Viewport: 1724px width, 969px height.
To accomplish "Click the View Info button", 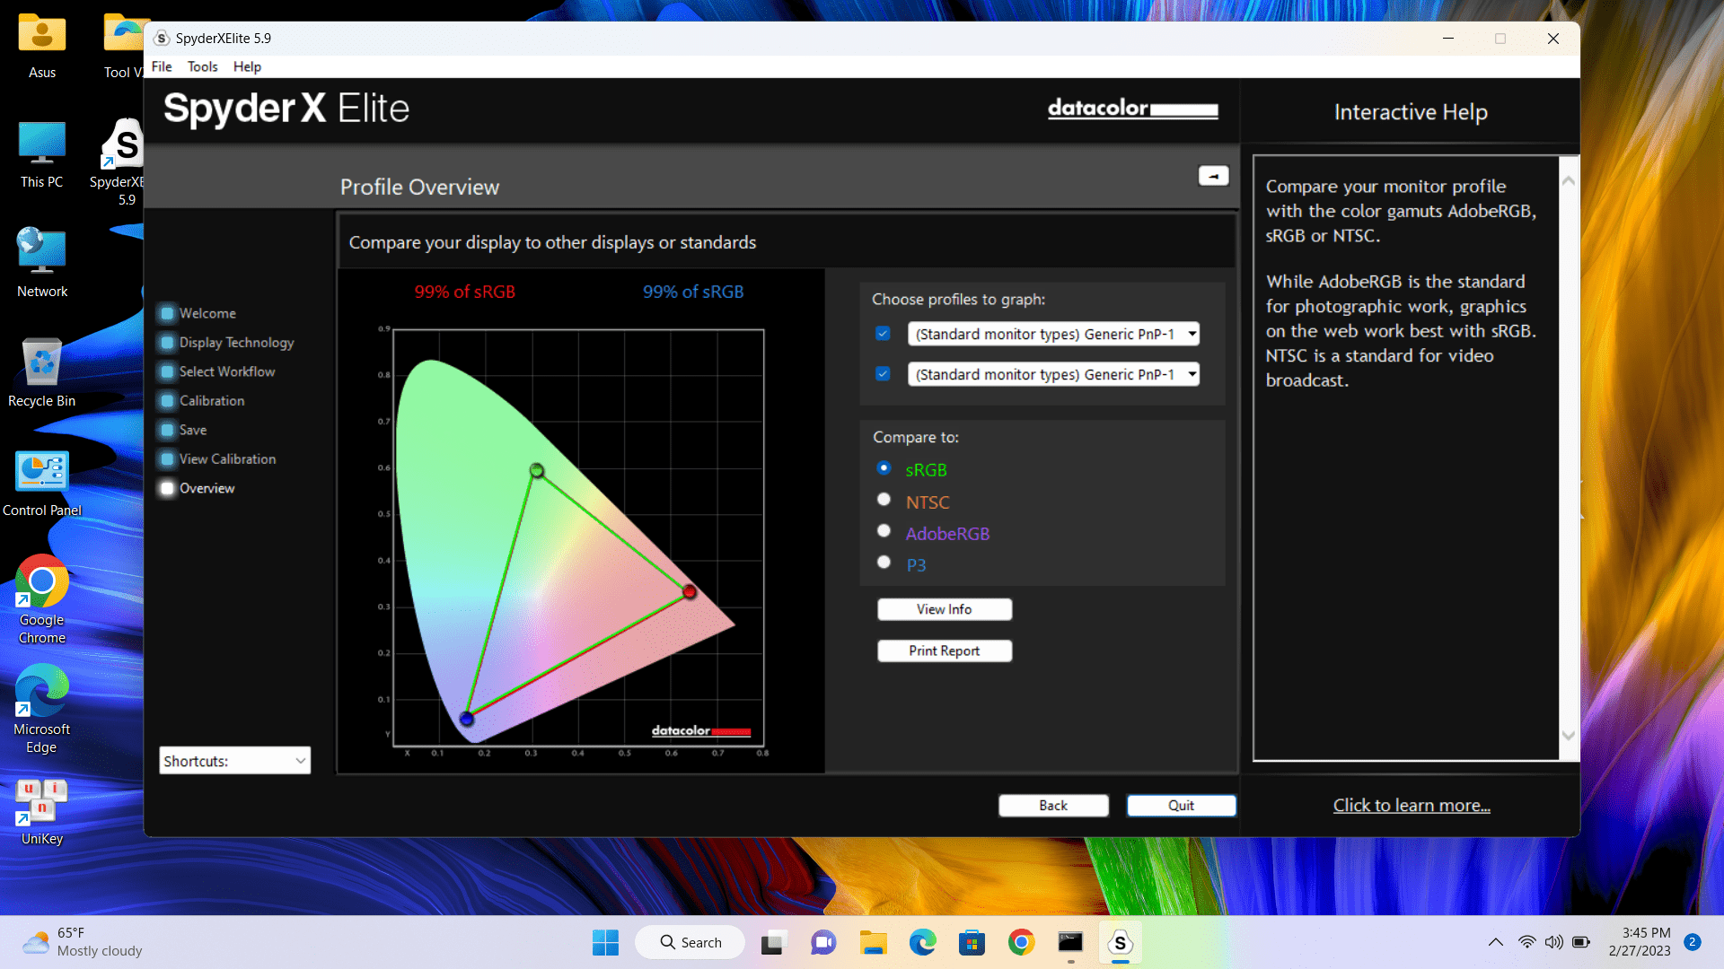I will click(944, 609).
